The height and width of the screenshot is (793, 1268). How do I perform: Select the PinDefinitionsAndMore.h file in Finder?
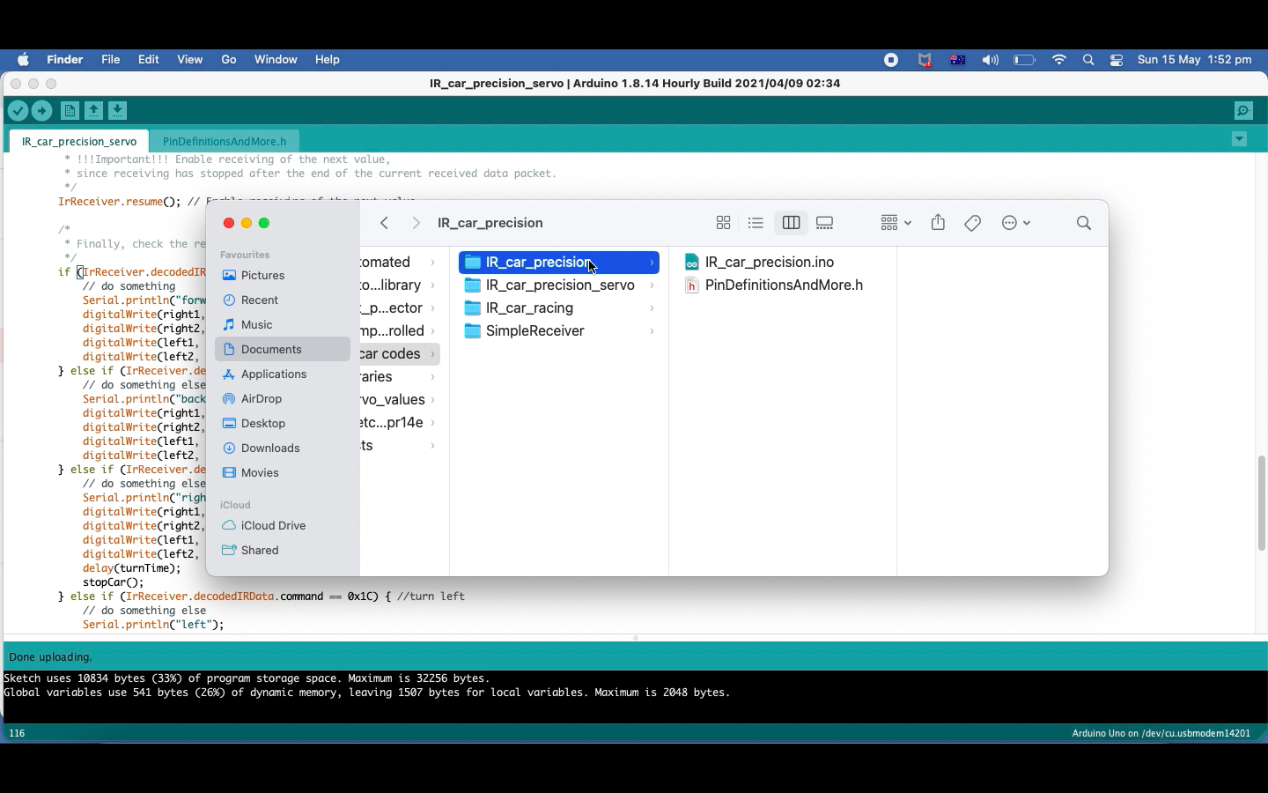tap(774, 285)
